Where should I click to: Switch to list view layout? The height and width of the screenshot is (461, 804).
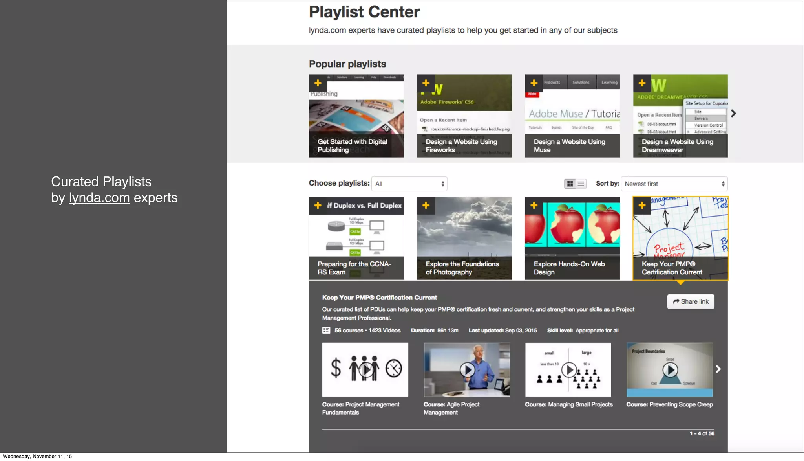(x=581, y=184)
